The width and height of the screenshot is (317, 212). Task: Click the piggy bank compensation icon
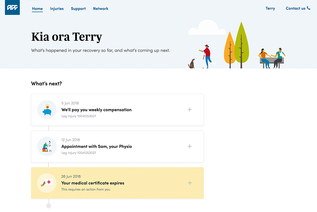click(x=47, y=110)
